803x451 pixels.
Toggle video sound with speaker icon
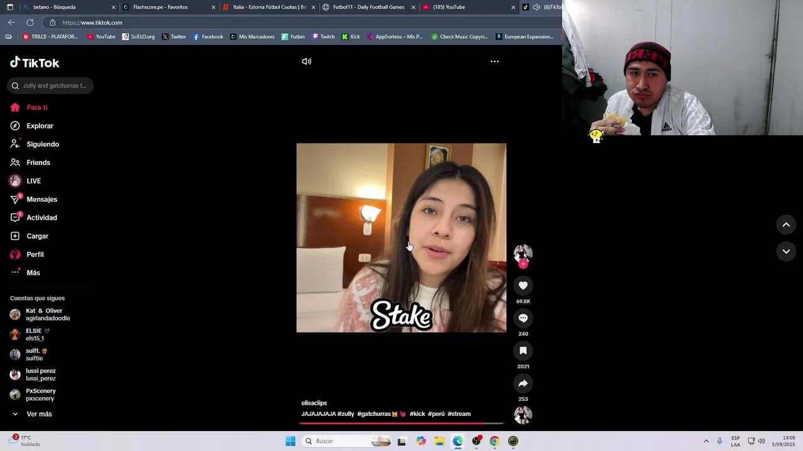point(306,61)
